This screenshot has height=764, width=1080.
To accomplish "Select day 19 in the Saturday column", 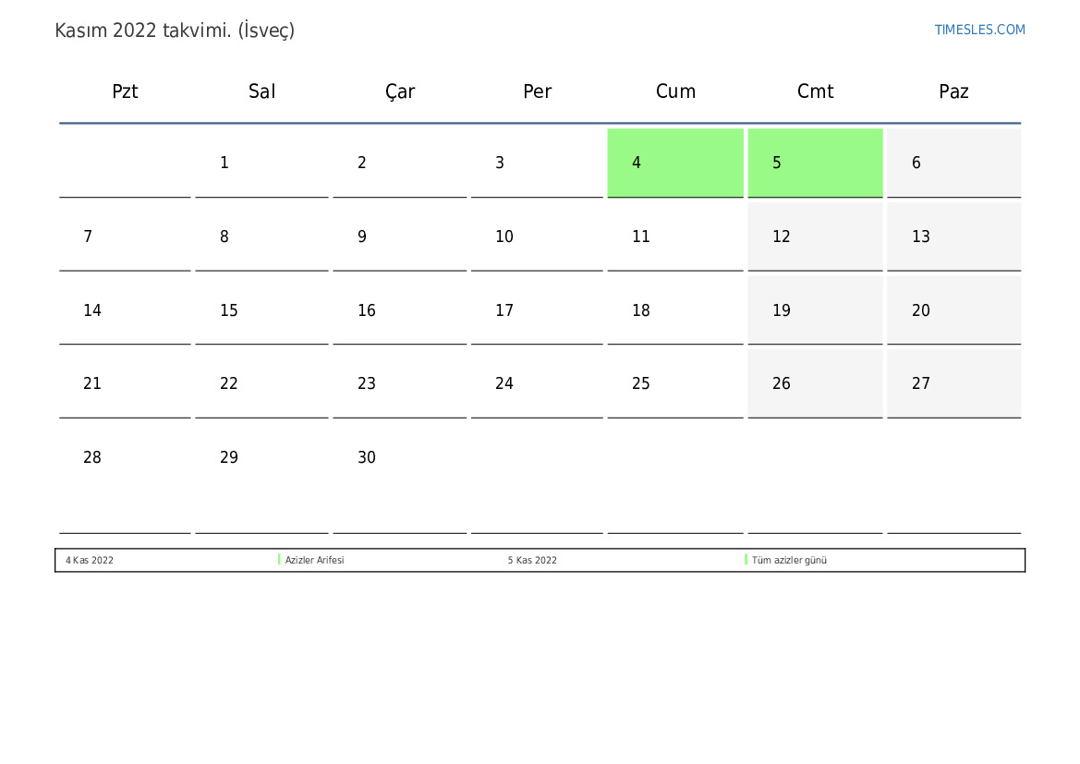I will (782, 310).
